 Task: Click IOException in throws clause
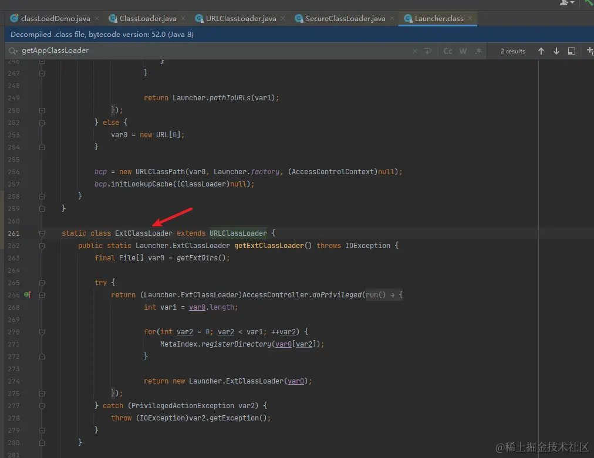367,246
